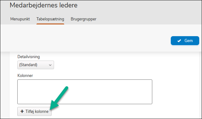Open the Brugergrupper tab
Screen dimensions: 202x119
pyautogui.click(x=83, y=19)
